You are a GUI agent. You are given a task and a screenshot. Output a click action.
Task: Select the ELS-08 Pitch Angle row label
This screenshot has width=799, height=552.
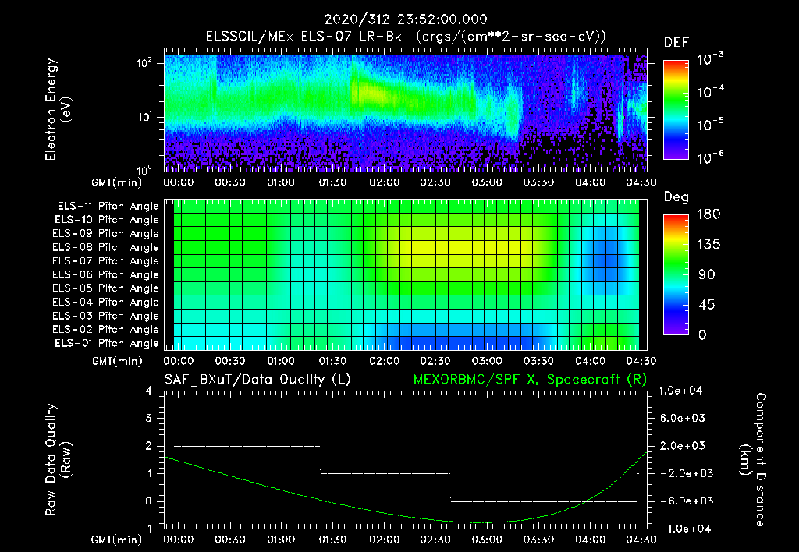[106, 247]
